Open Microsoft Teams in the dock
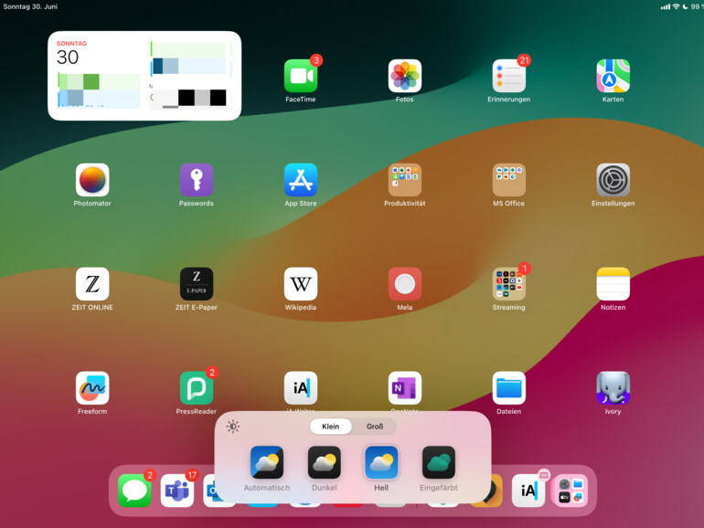The height and width of the screenshot is (528, 704). 177,491
